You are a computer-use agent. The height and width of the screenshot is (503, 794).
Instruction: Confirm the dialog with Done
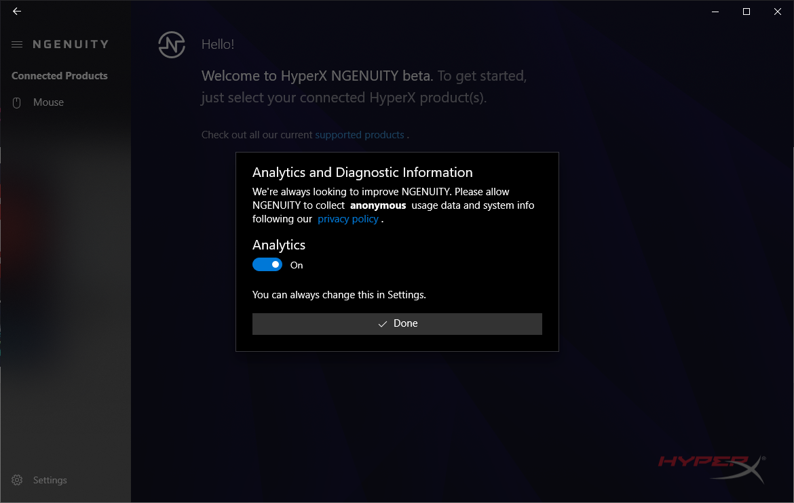(397, 324)
